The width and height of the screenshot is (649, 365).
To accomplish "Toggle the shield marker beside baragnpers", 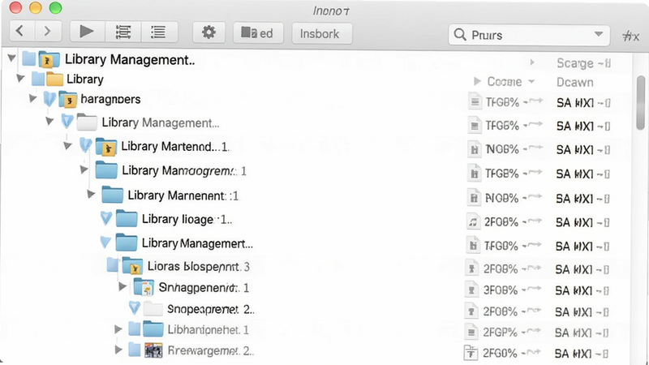I will pyautogui.click(x=49, y=98).
